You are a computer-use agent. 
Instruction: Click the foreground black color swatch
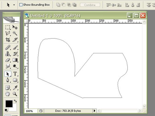click(x=9, y=104)
